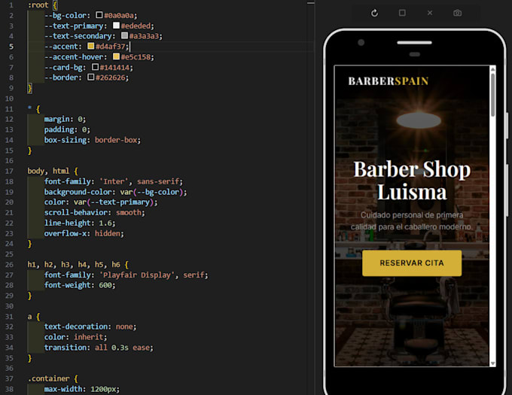Open the --accent-hover #e5c158 color swatch
512x395 pixels.
pyautogui.click(x=116, y=56)
